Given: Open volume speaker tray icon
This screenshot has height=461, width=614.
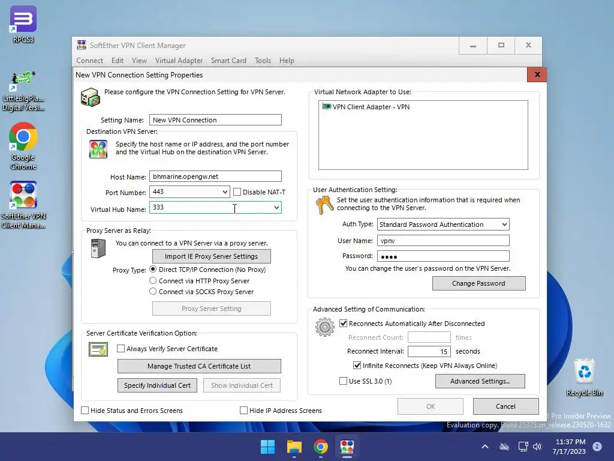Looking at the screenshot, I should [x=537, y=447].
